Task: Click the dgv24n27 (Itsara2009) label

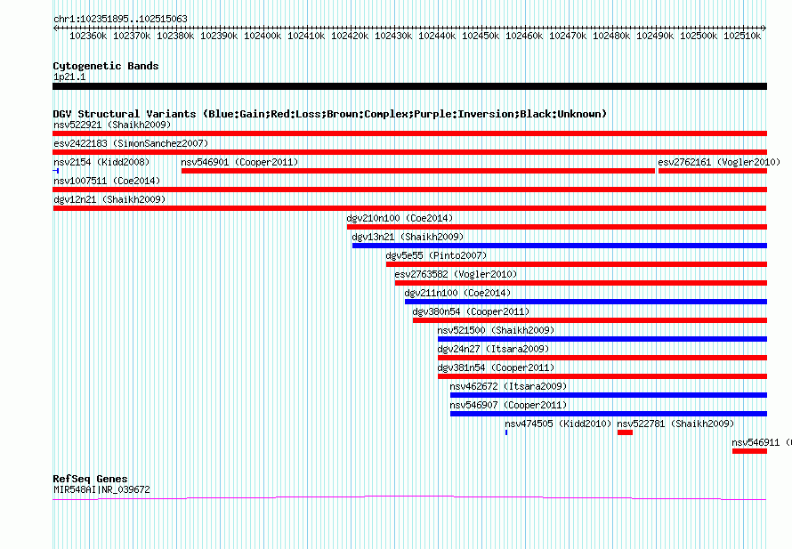Action: click(493, 349)
